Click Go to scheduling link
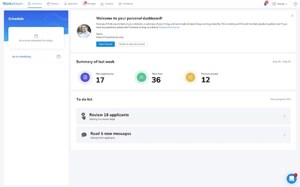Screen dimensions: 300x187 (22, 57)
